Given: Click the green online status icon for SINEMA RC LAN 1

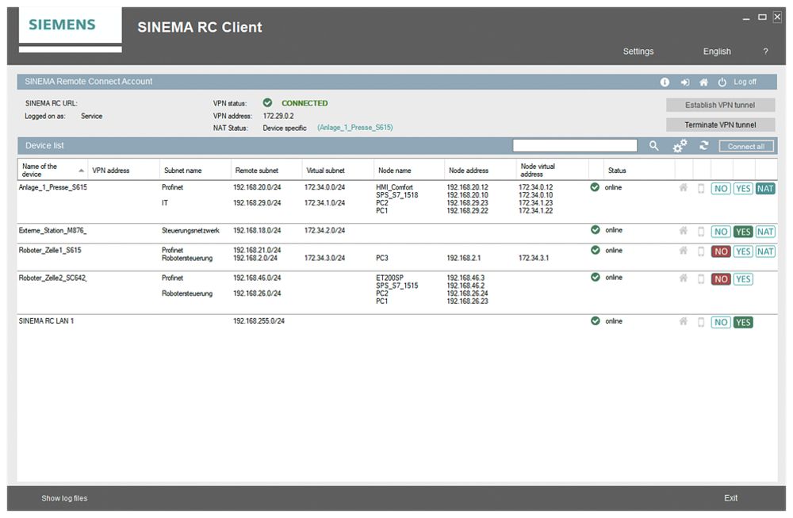Looking at the screenshot, I should (x=594, y=321).
